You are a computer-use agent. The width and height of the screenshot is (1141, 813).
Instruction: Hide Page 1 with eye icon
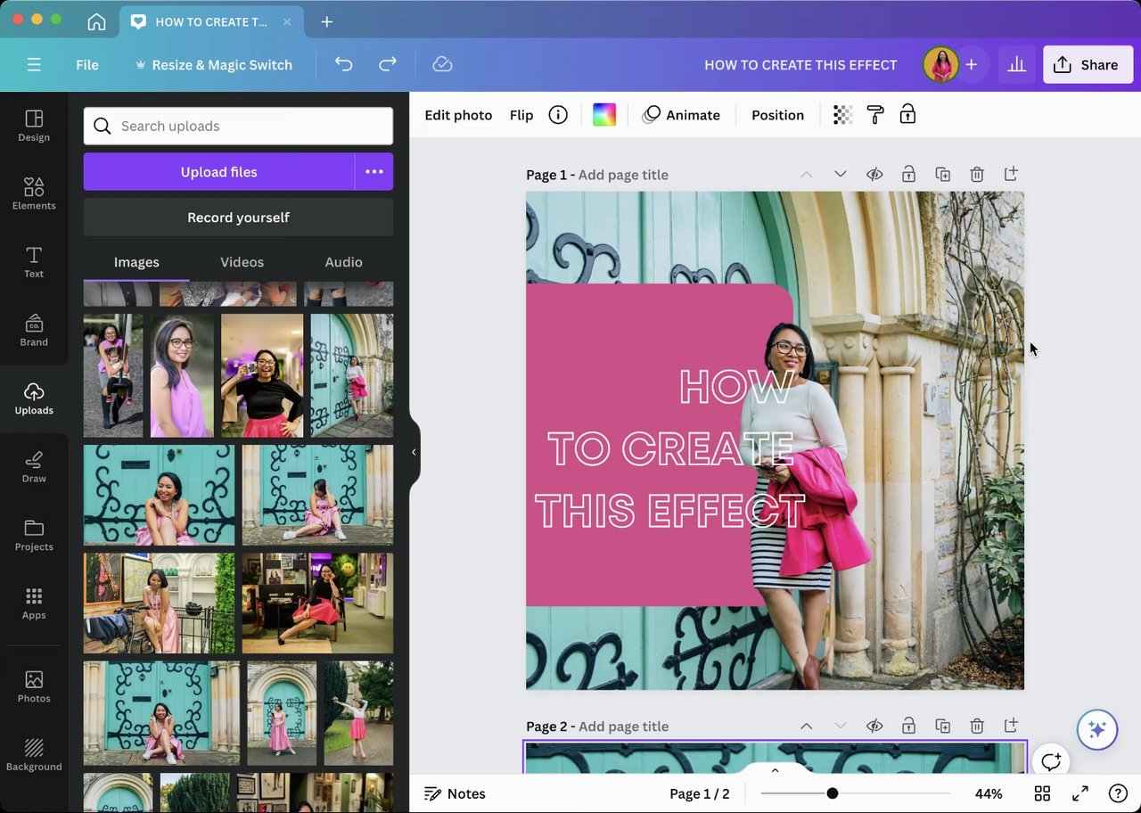click(874, 175)
